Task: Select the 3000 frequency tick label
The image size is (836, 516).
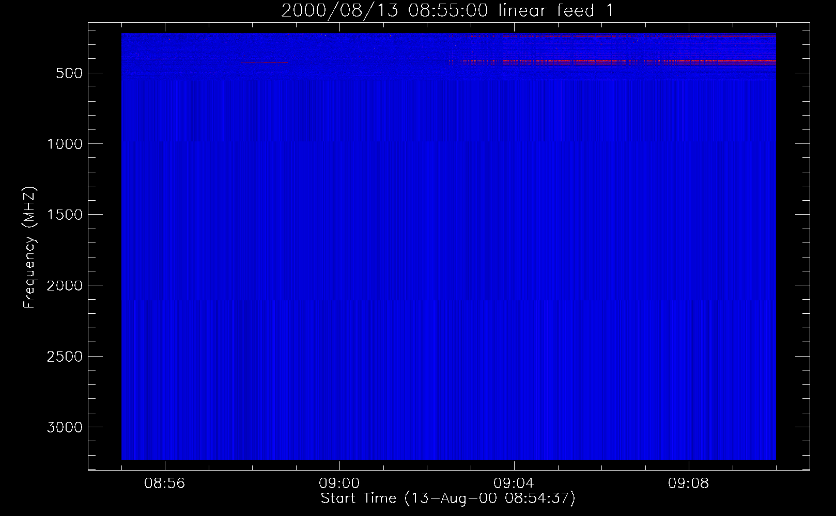Action: [65, 427]
